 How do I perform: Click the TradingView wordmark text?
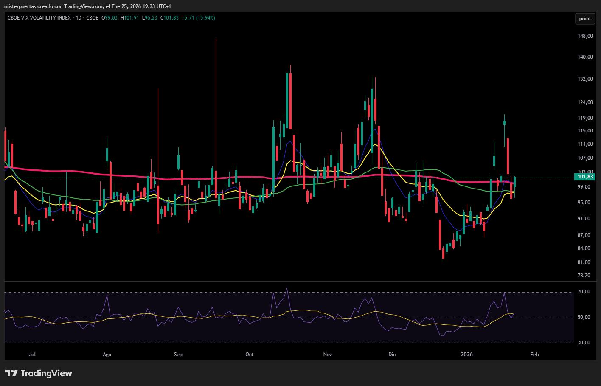[x=46, y=373]
